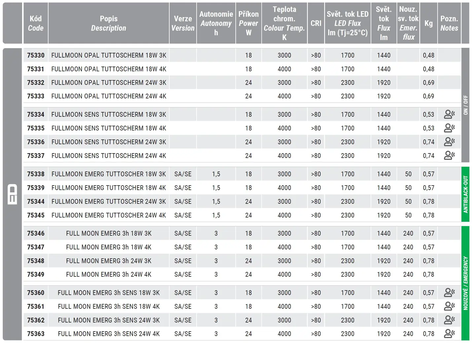Image resolution: width=472 pixels, height=345 pixels.
Task: Select product code 75338
Action: (x=36, y=174)
